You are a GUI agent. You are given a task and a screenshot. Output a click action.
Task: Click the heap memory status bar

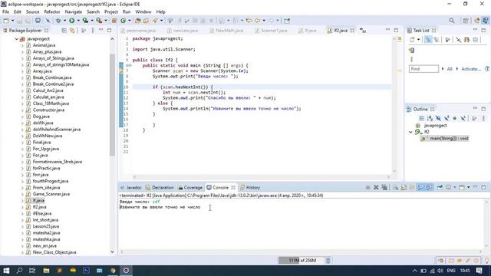coord(301,261)
